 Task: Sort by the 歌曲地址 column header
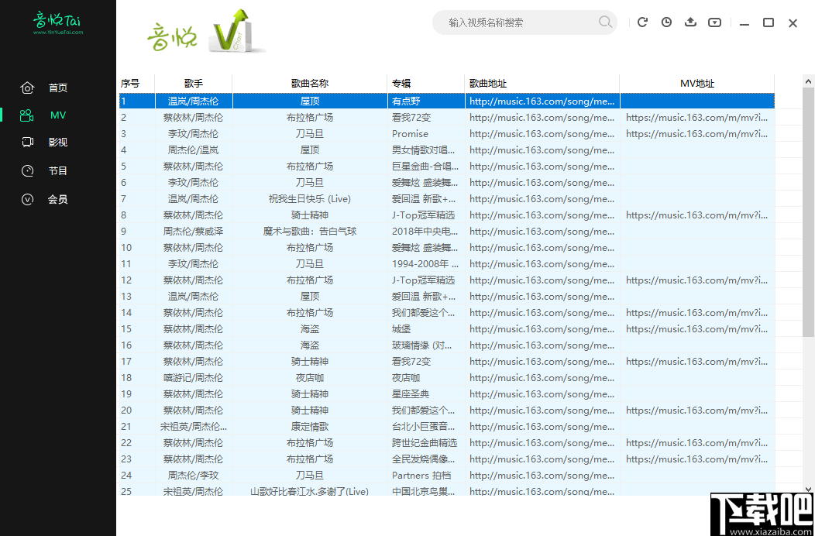click(542, 83)
